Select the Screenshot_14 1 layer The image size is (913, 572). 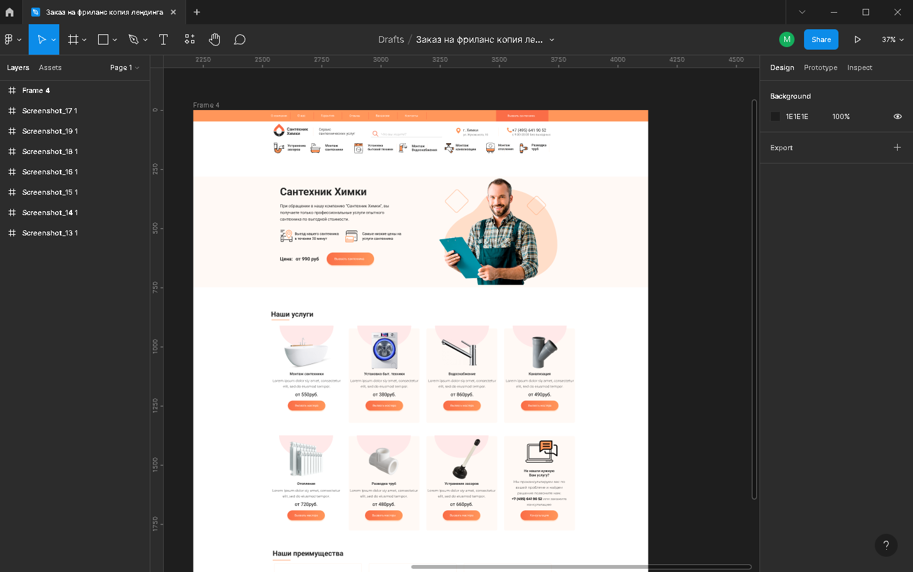(75, 213)
